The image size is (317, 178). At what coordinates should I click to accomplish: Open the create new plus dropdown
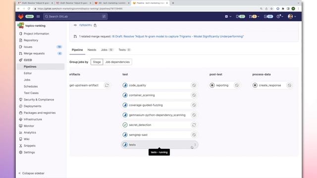[228, 16]
